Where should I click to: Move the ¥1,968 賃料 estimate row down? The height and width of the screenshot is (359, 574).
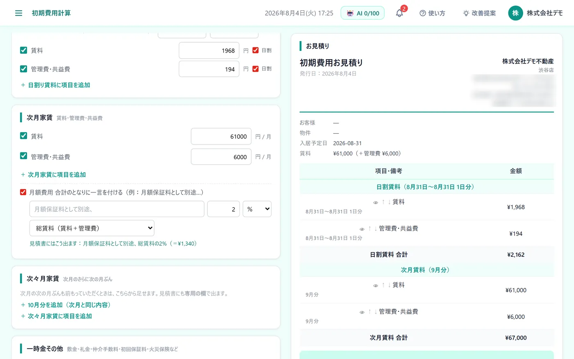click(389, 202)
